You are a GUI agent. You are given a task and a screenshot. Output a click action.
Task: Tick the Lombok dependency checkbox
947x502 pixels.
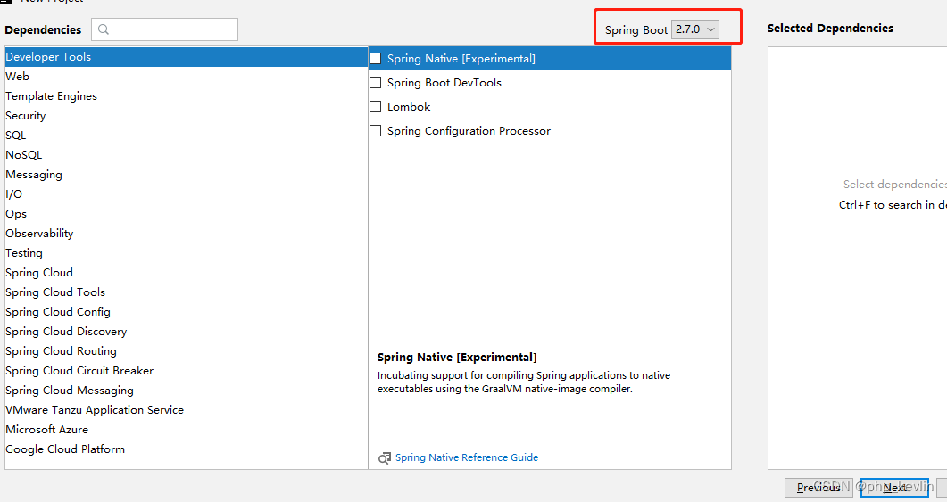(376, 107)
